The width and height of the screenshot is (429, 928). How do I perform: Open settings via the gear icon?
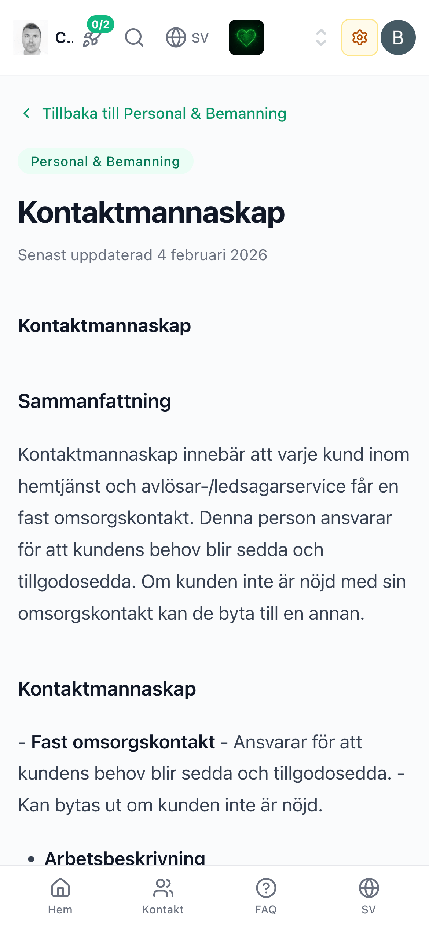(359, 37)
